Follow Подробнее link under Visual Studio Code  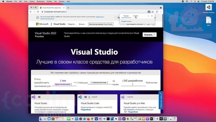click(86, 109)
